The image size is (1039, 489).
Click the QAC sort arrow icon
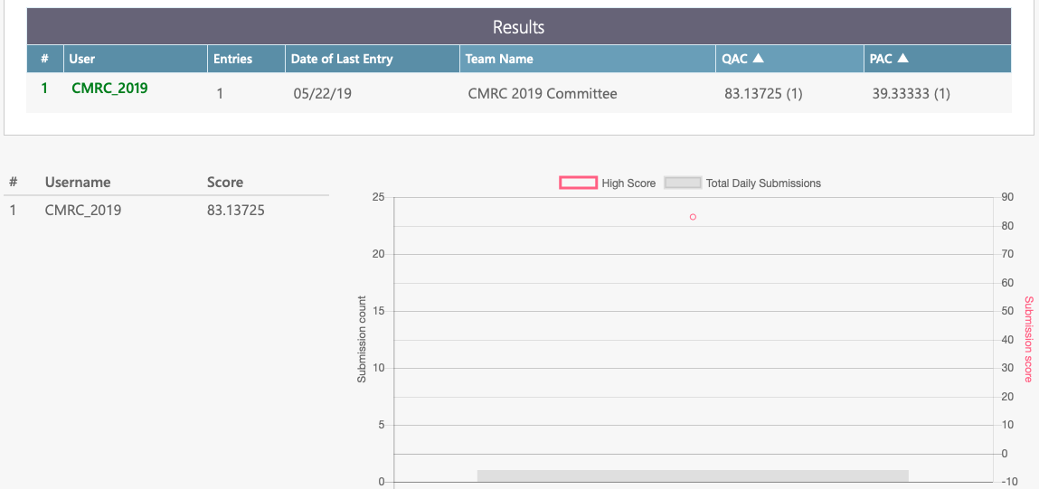758,59
